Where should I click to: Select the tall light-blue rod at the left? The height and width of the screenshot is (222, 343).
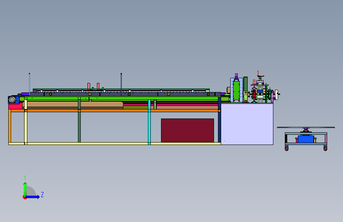[x=29, y=84]
